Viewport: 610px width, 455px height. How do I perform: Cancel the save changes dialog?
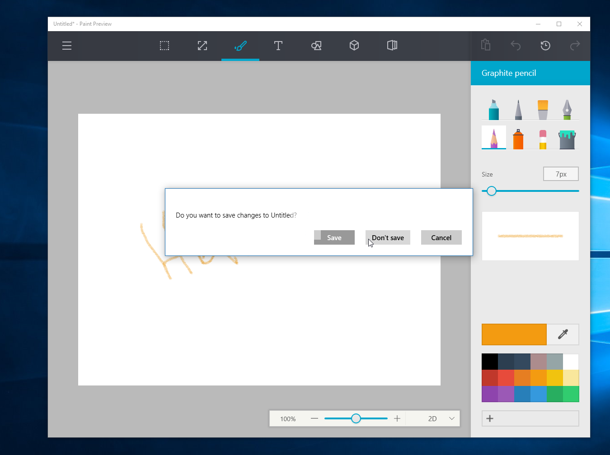[x=441, y=238]
